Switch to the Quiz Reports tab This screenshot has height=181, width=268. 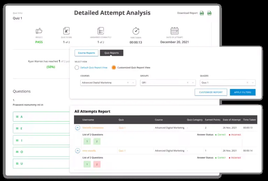(112, 53)
